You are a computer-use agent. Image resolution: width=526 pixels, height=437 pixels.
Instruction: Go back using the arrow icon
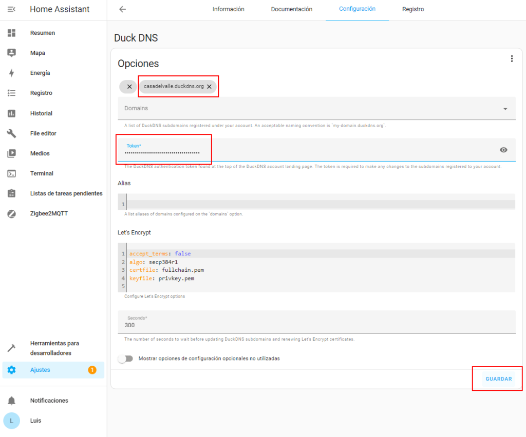coord(122,9)
